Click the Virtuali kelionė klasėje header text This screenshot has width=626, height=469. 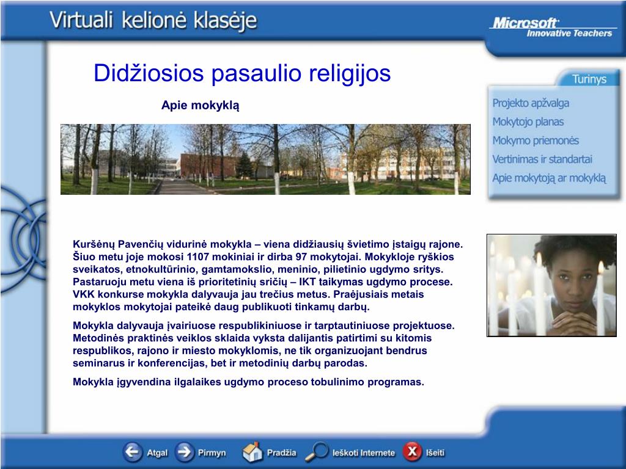coord(153,20)
